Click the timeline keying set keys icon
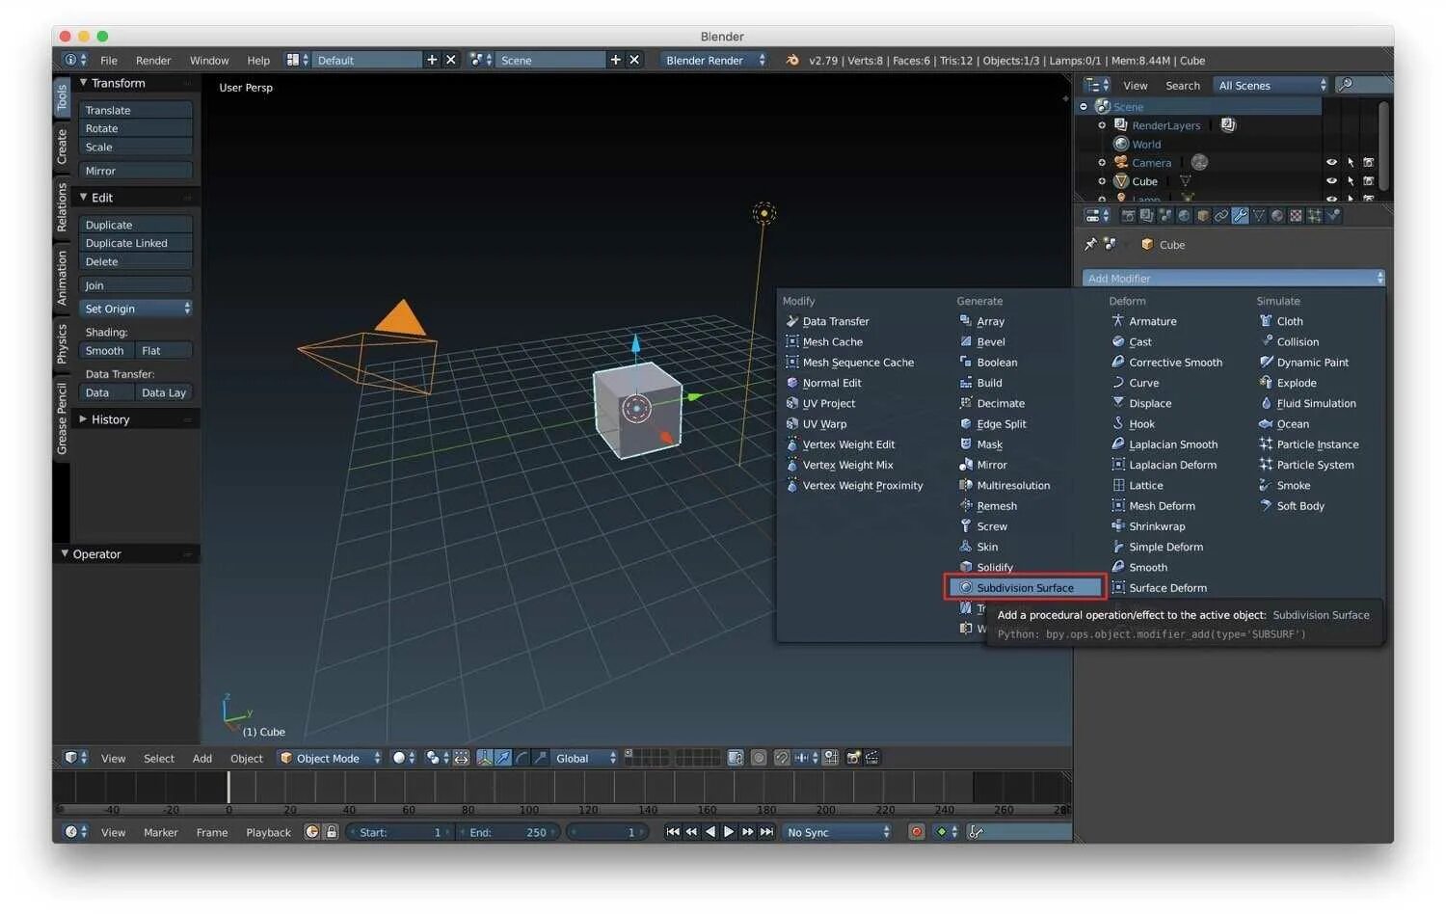This screenshot has height=914, width=1446. tap(976, 832)
